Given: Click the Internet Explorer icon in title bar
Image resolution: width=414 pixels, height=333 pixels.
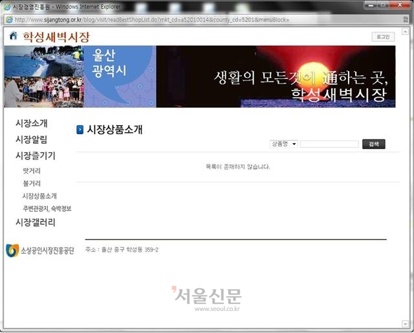Looking at the screenshot, I should click(7, 6).
